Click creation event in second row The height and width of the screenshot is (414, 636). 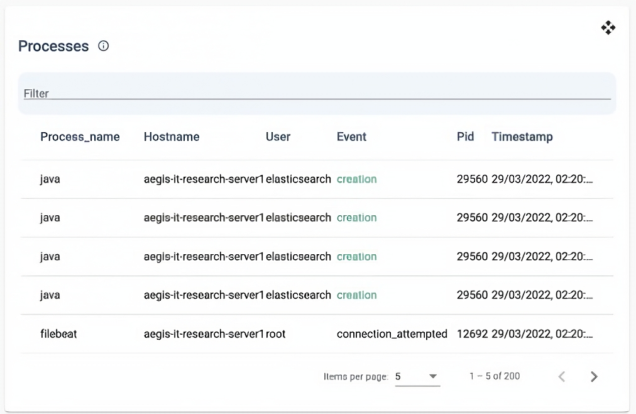pyautogui.click(x=356, y=218)
